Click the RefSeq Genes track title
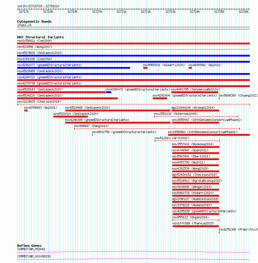Screen dimensions: 258x263 click(29, 246)
